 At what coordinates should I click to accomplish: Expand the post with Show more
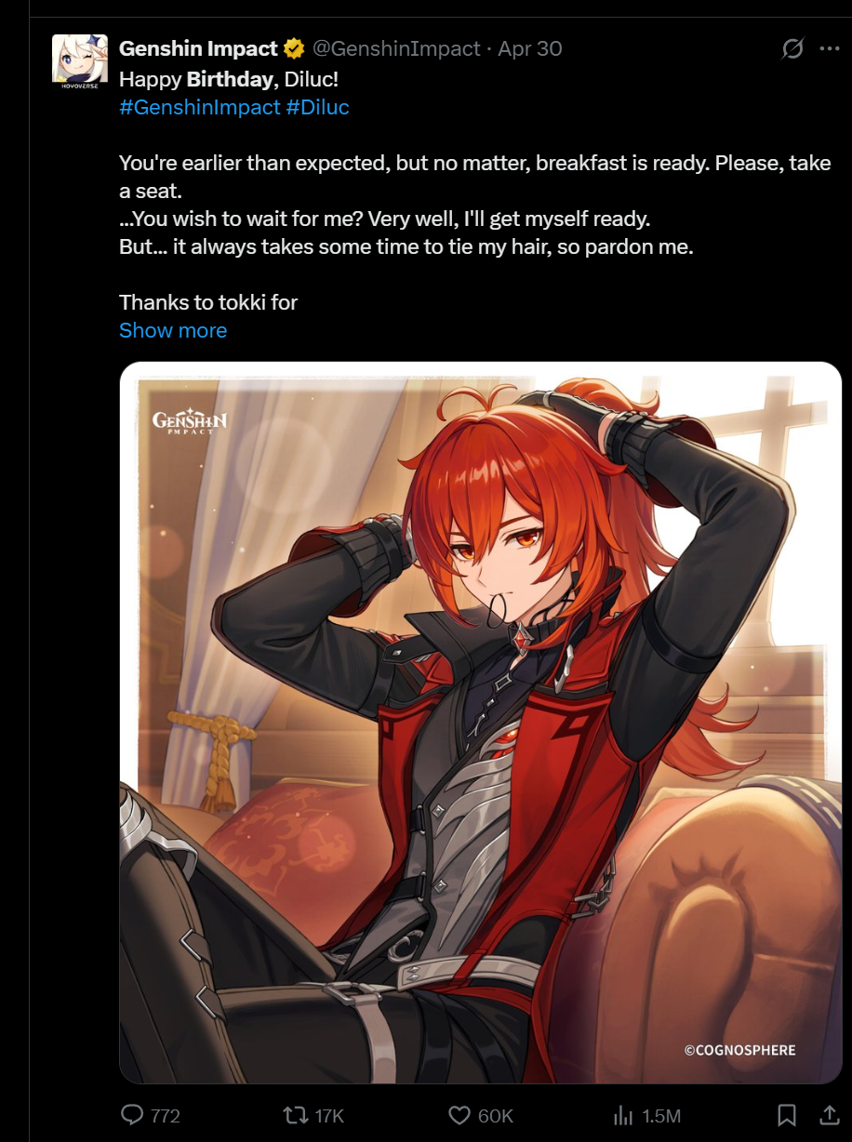[x=173, y=330]
